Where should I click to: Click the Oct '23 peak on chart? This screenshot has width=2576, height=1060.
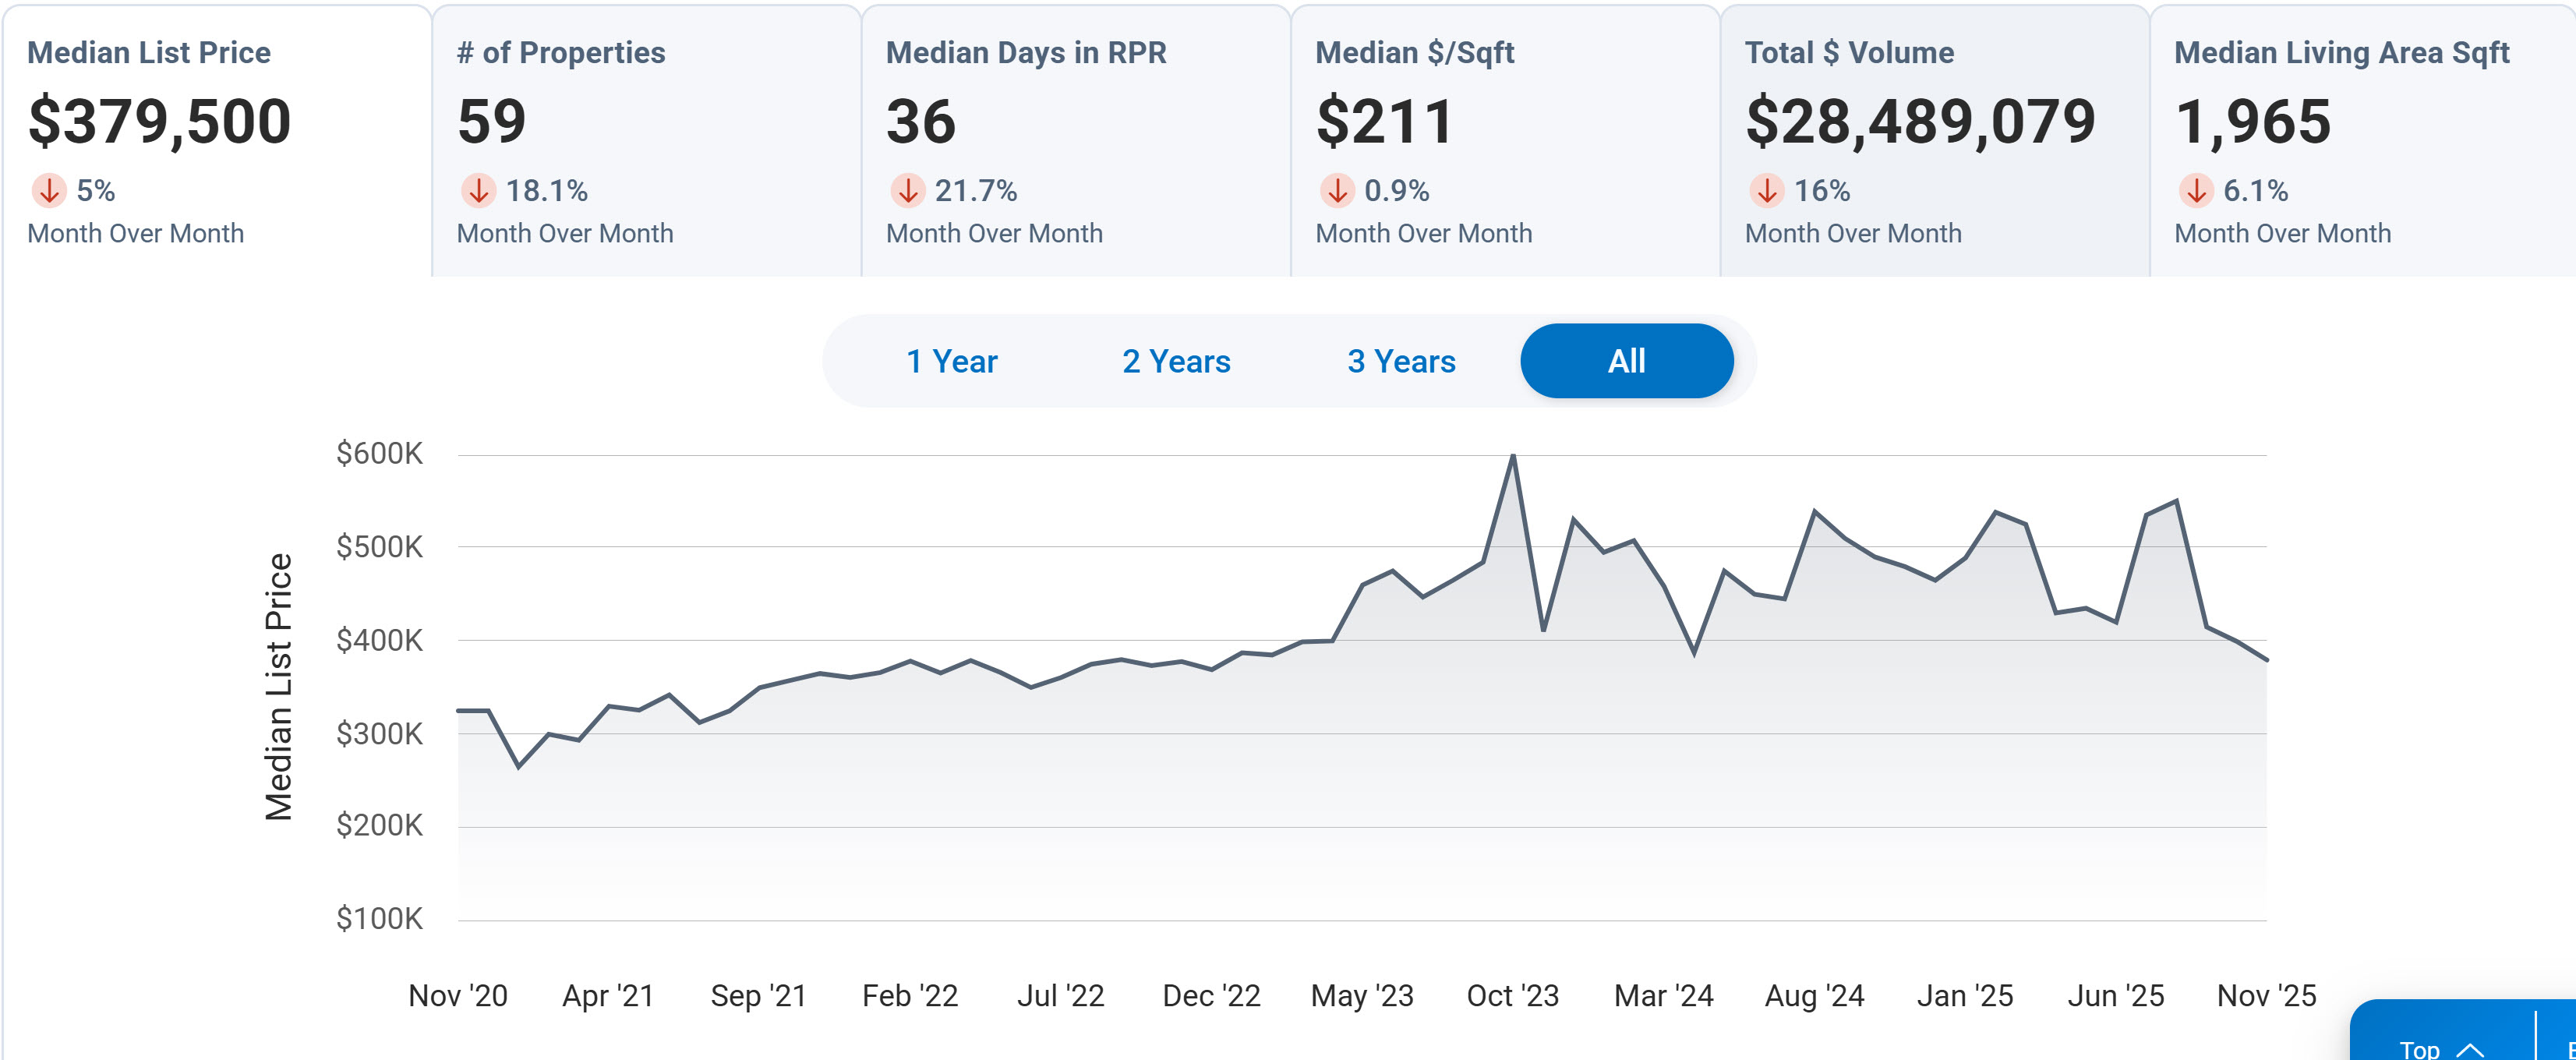pos(1512,457)
